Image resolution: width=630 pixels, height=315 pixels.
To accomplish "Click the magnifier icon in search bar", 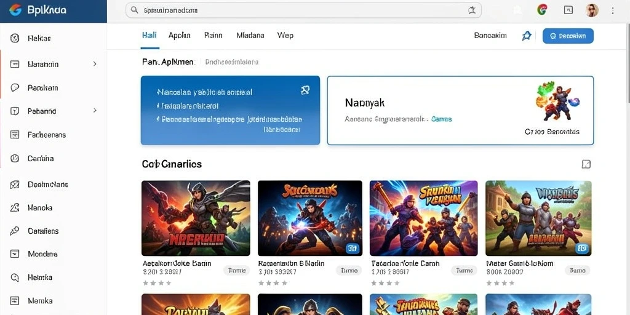I will [135, 10].
